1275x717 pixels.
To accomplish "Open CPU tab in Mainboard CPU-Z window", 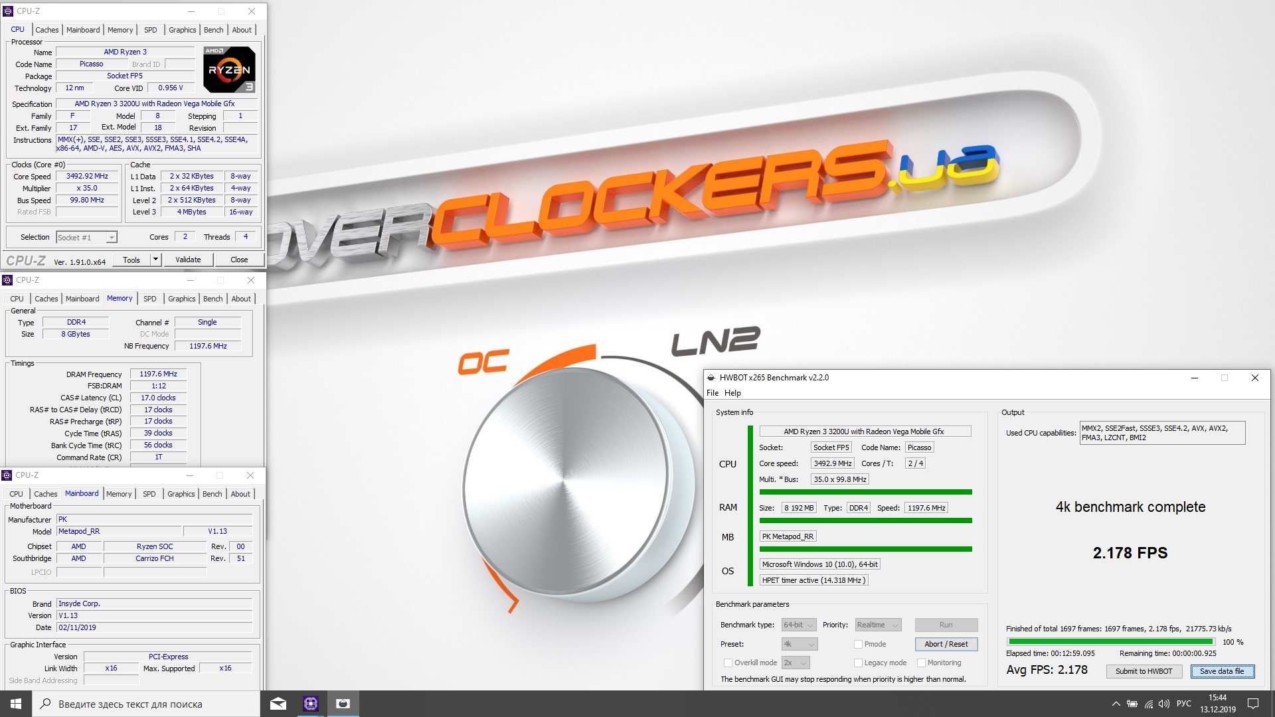I will point(17,494).
